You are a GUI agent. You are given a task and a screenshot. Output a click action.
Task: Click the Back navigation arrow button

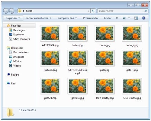(6, 11)
